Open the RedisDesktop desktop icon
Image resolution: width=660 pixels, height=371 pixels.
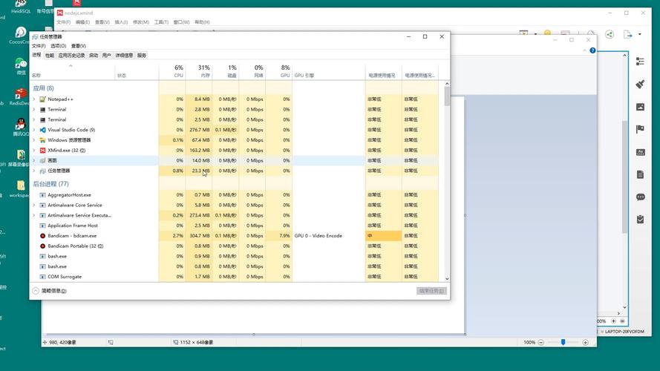[20, 96]
